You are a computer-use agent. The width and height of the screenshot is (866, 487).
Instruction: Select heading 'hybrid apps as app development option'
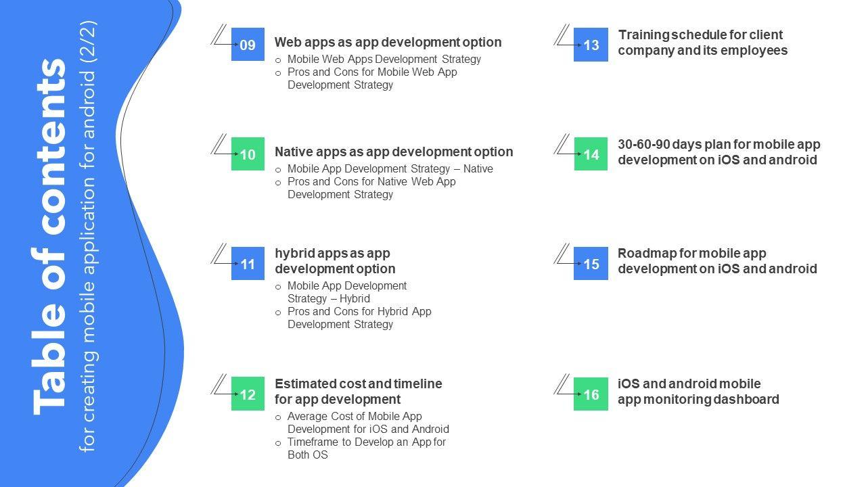coord(335,260)
